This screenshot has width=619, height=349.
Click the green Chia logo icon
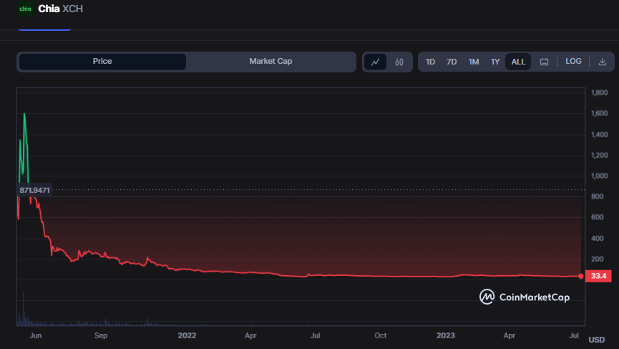(x=25, y=9)
